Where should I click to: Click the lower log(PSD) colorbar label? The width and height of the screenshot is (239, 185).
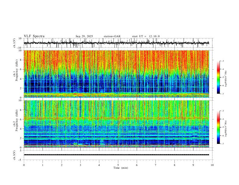point(226,128)
